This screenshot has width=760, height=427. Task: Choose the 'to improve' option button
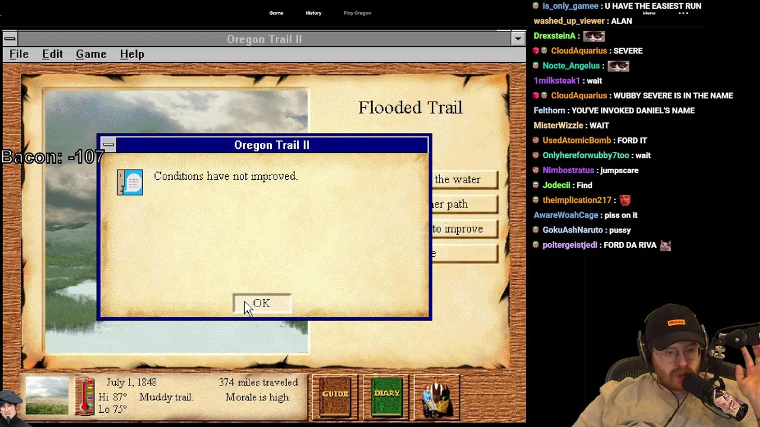(x=465, y=230)
